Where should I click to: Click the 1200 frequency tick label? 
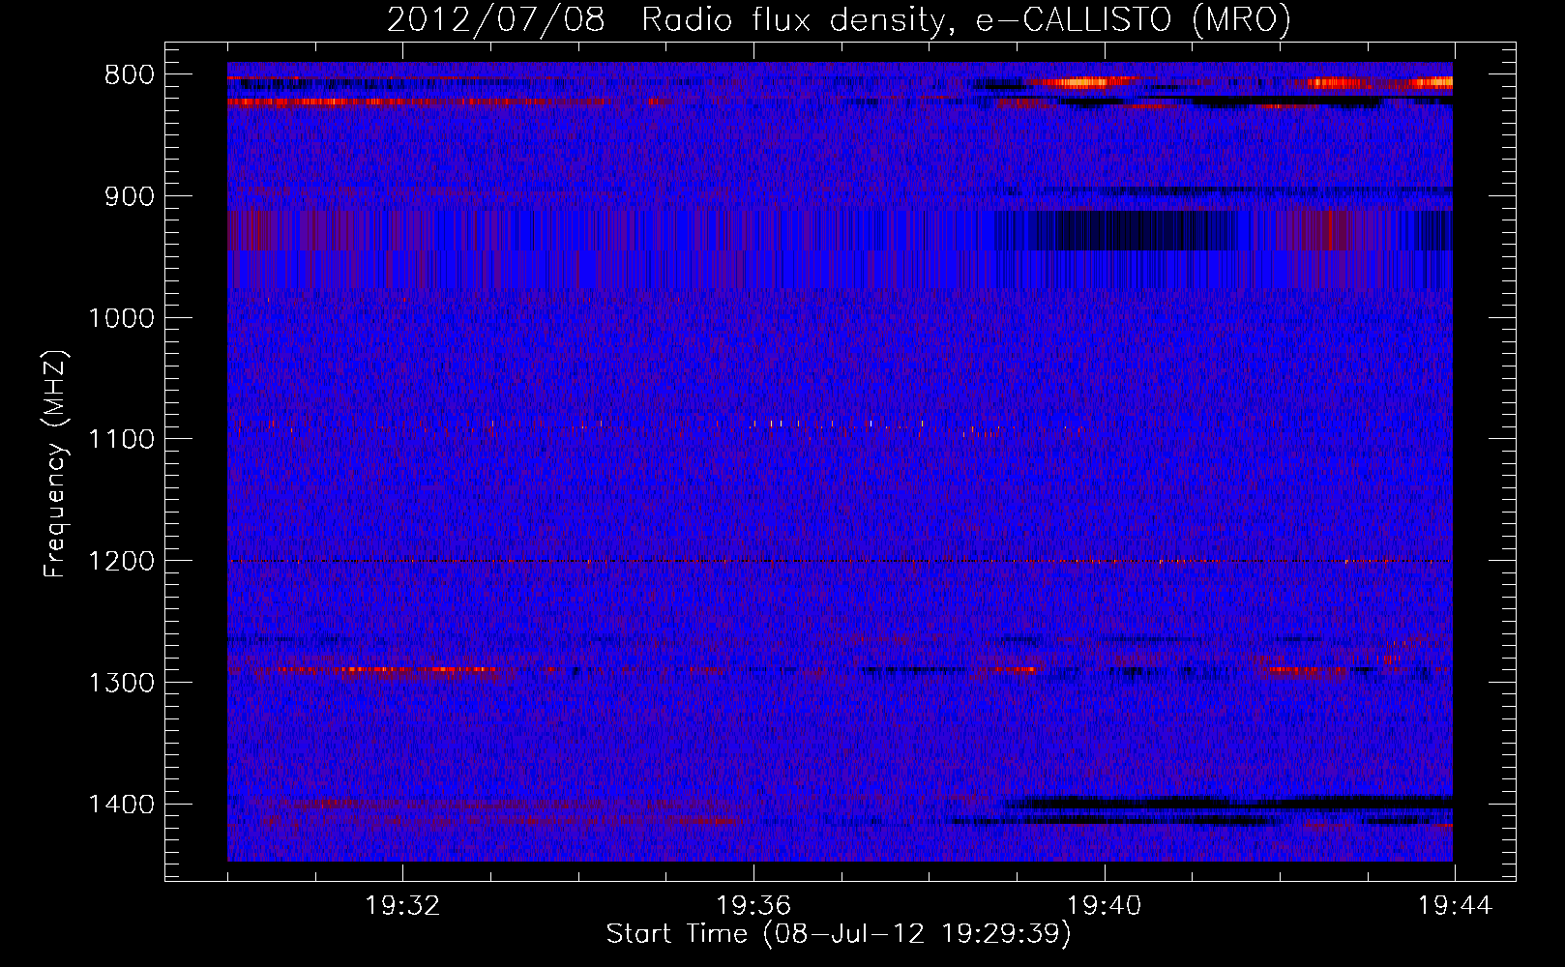[121, 562]
